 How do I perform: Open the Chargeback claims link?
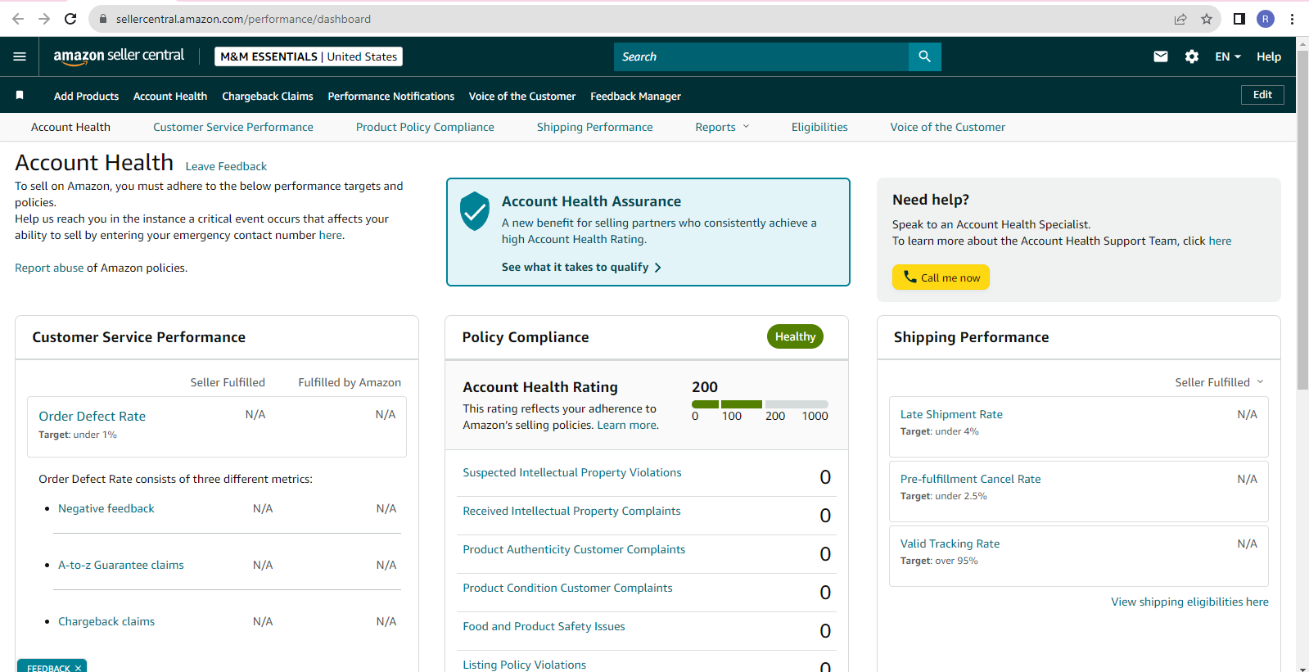[106, 621]
